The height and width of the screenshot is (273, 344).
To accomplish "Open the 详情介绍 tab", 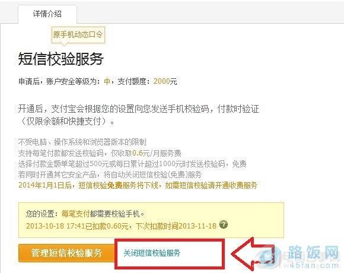I will tap(47, 14).
